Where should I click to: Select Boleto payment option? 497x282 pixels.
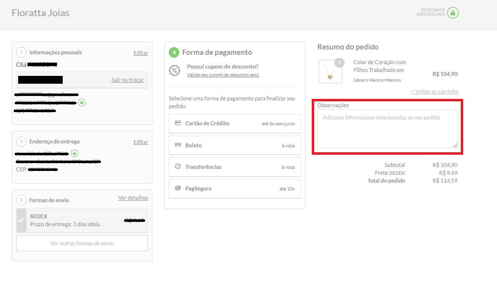(234, 145)
